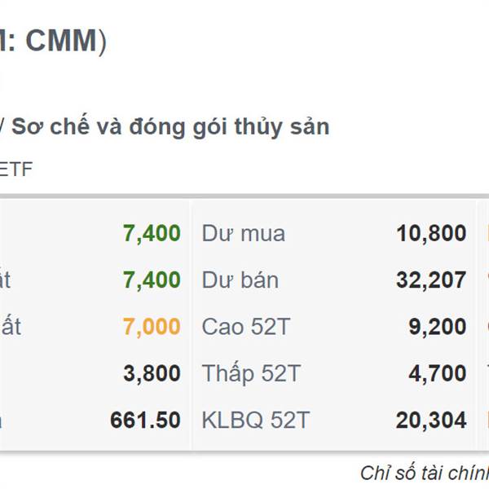The width and height of the screenshot is (489, 489).
Task: Select the Thấp 52T label
Action: pyautogui.click(x=251, y=373)
